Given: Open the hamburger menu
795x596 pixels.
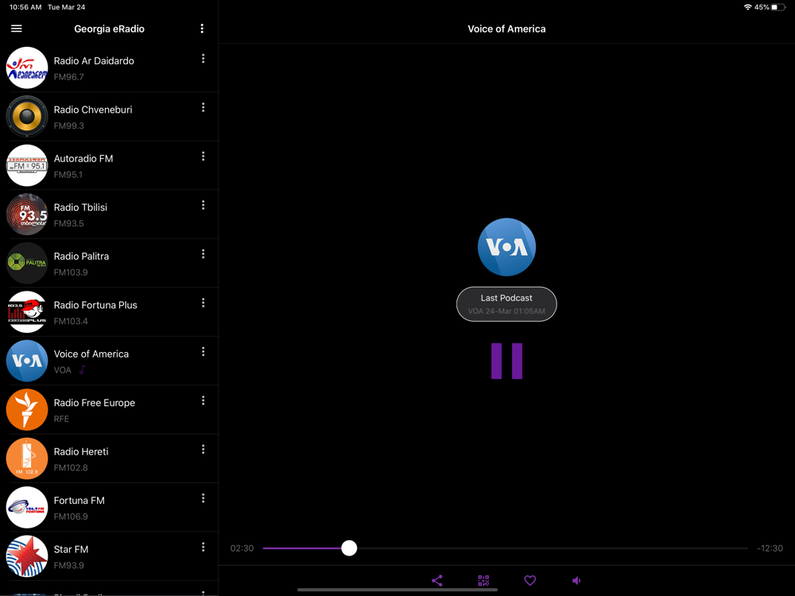Looking at the screenshot, I should pos(16,29).
